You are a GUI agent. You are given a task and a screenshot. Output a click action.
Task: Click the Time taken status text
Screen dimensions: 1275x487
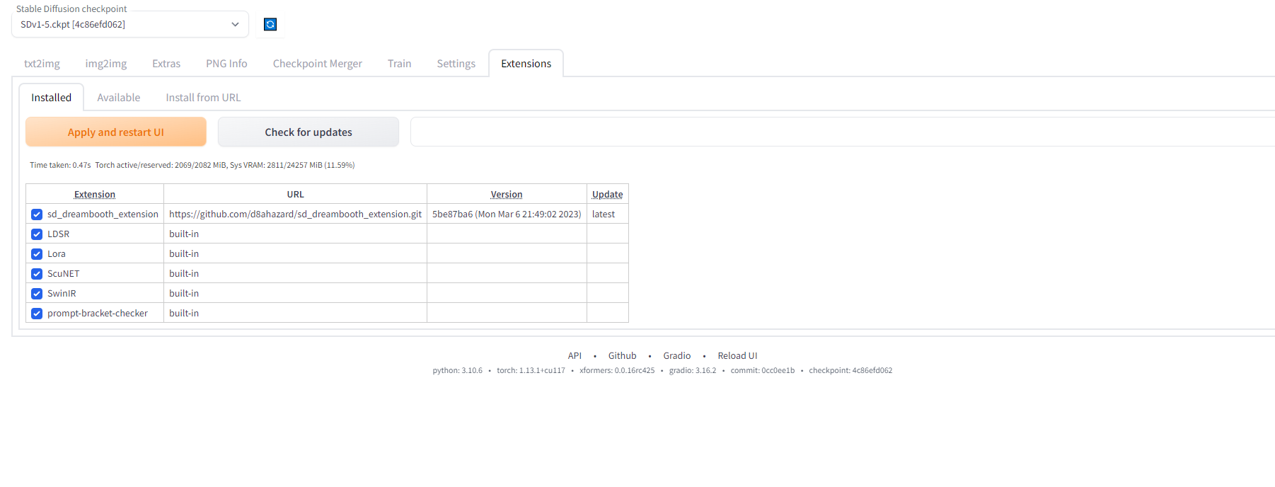(x=60, y=166)
